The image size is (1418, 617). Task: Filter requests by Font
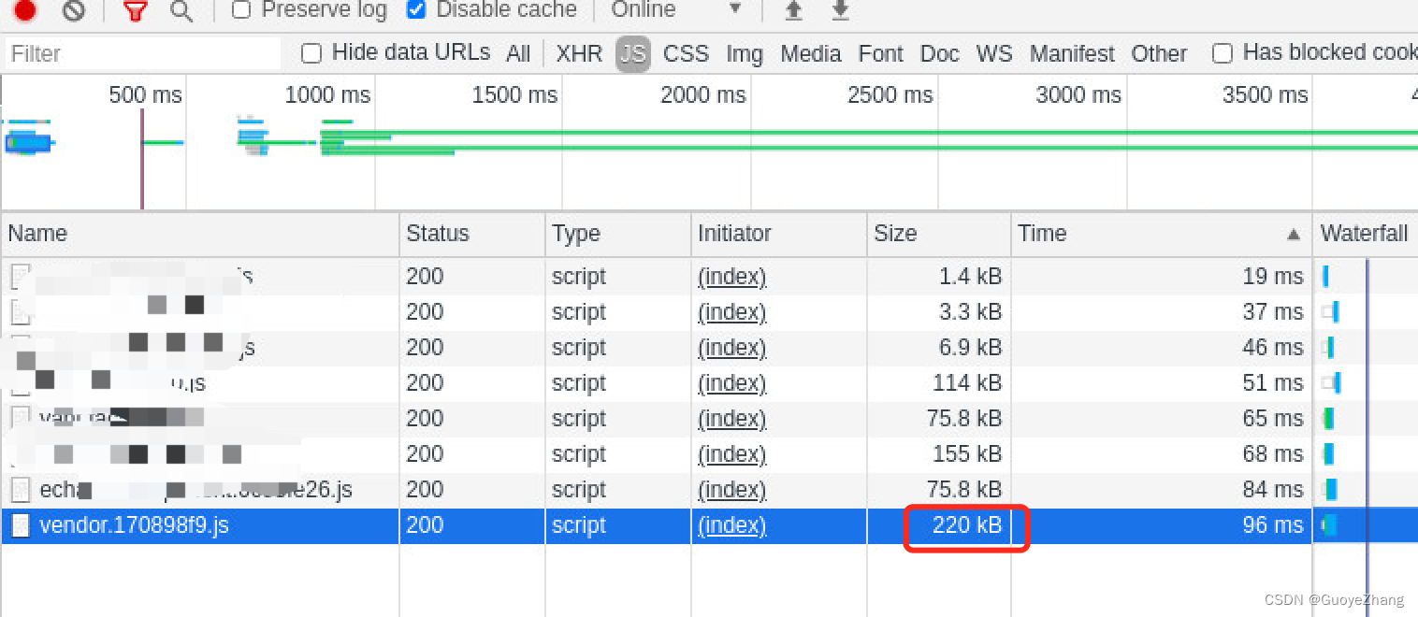pos(881,54)
